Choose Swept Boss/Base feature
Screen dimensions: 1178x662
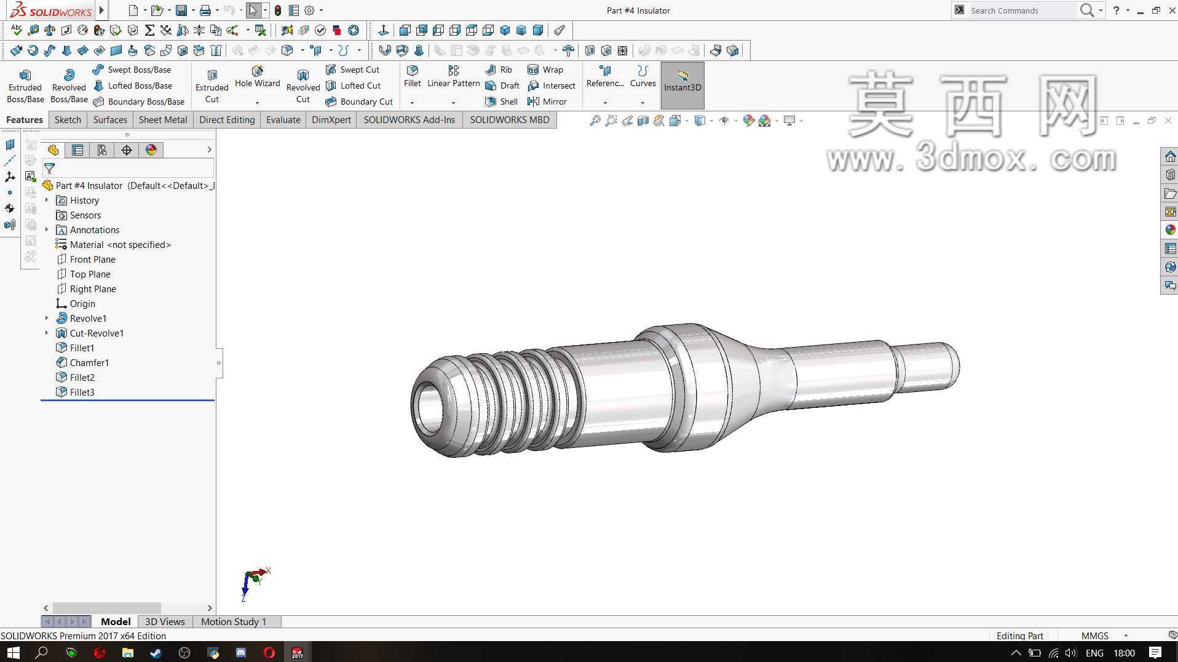coord(132,70)
